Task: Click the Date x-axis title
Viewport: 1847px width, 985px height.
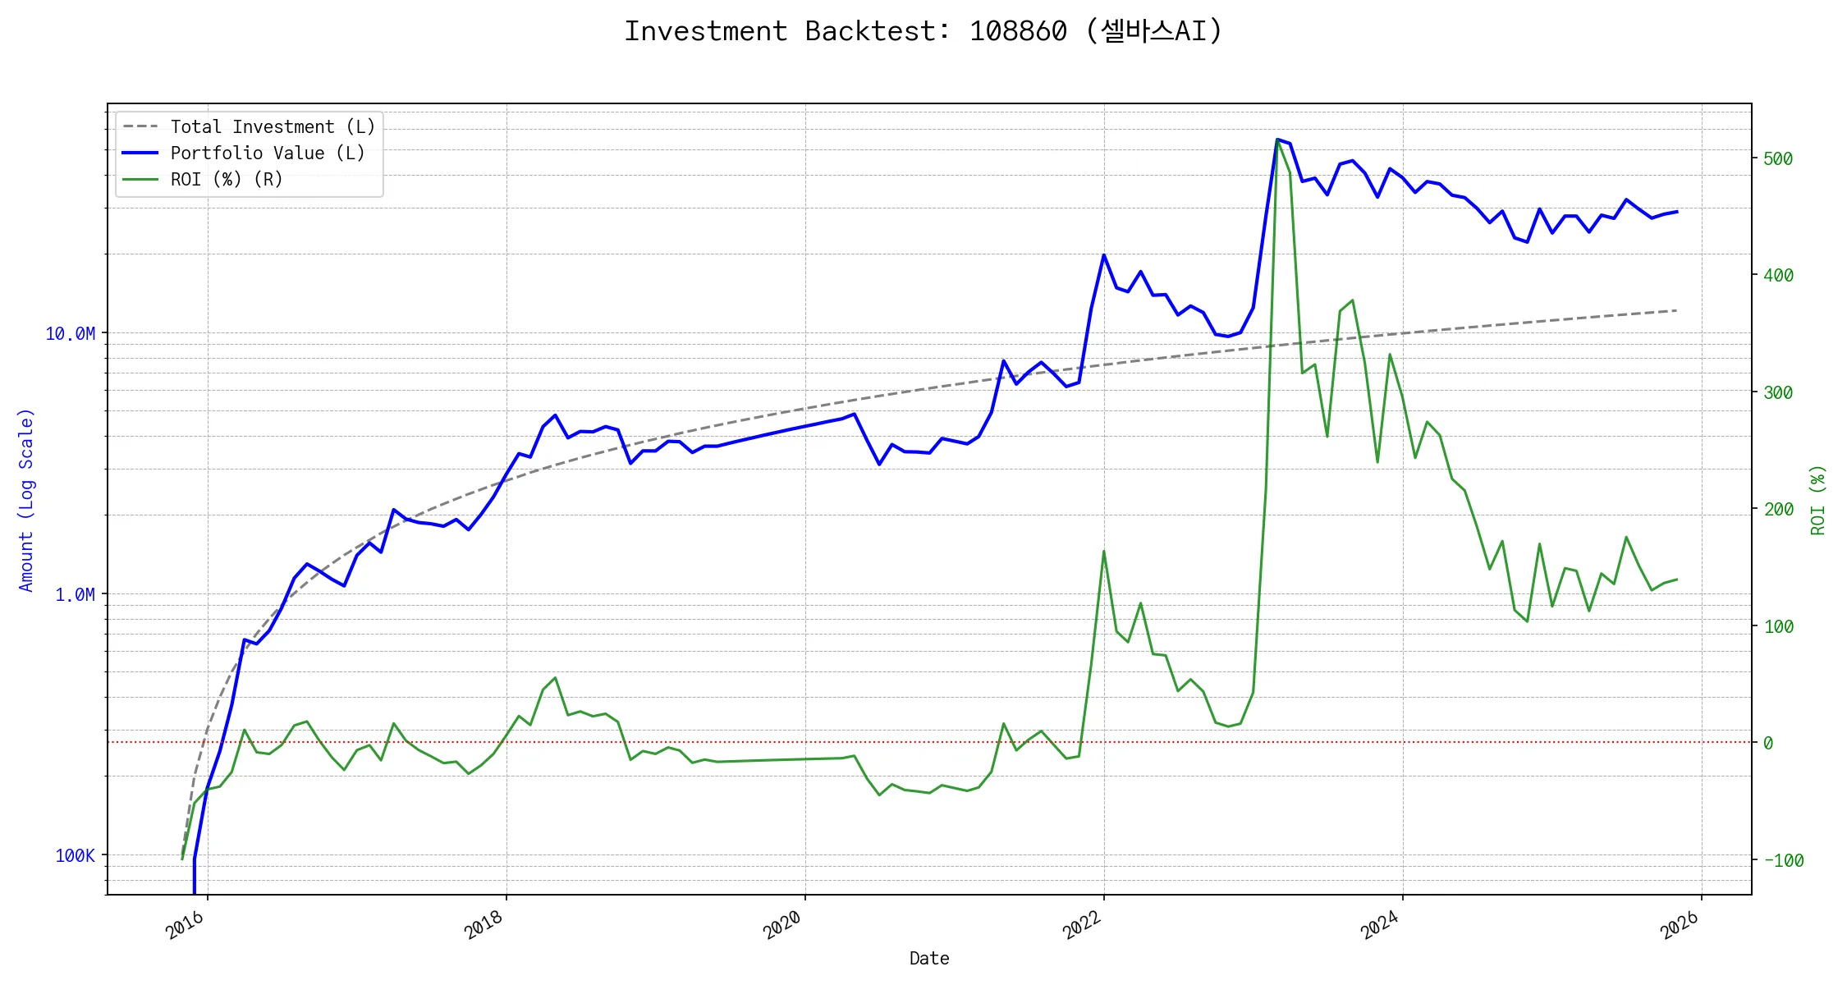Action: click(x=929, y=959)
